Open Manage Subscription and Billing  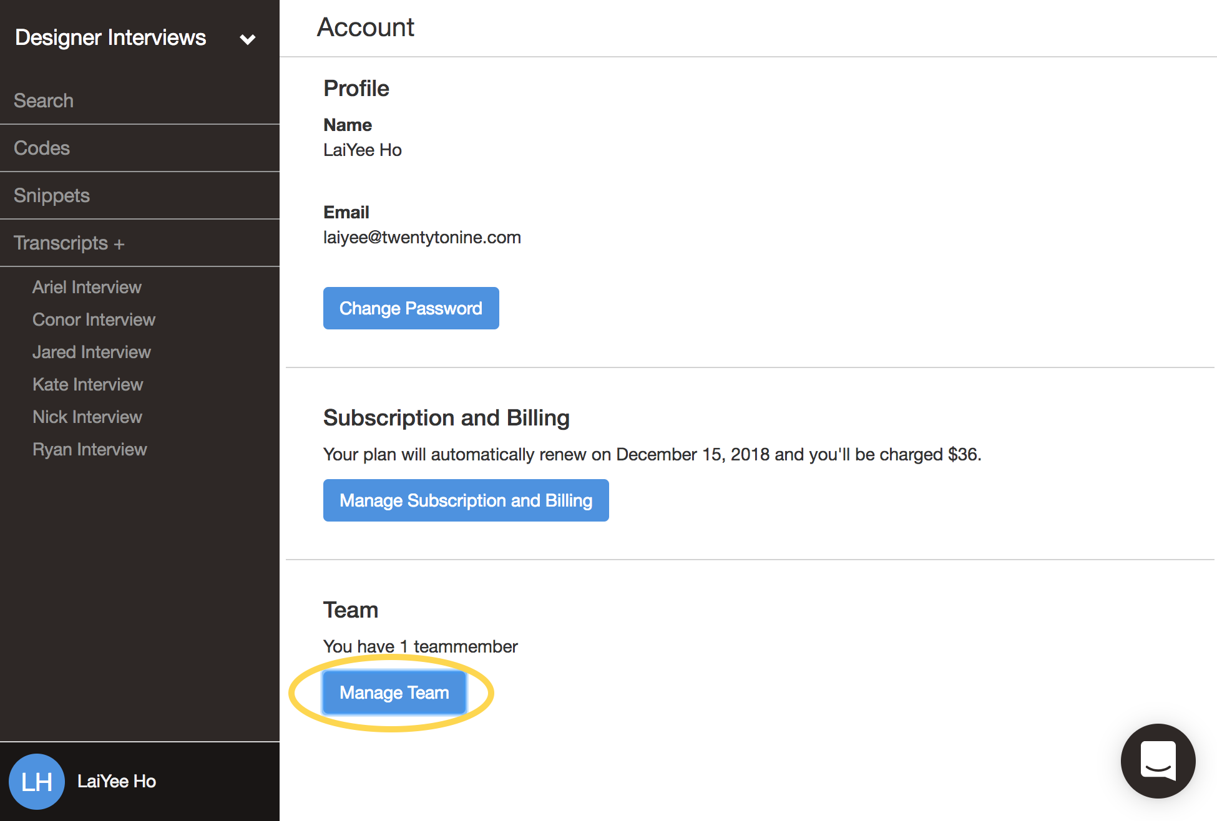466,500
